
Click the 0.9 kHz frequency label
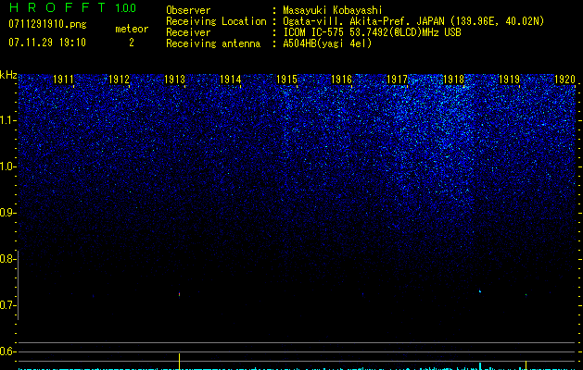click(7, 213)
